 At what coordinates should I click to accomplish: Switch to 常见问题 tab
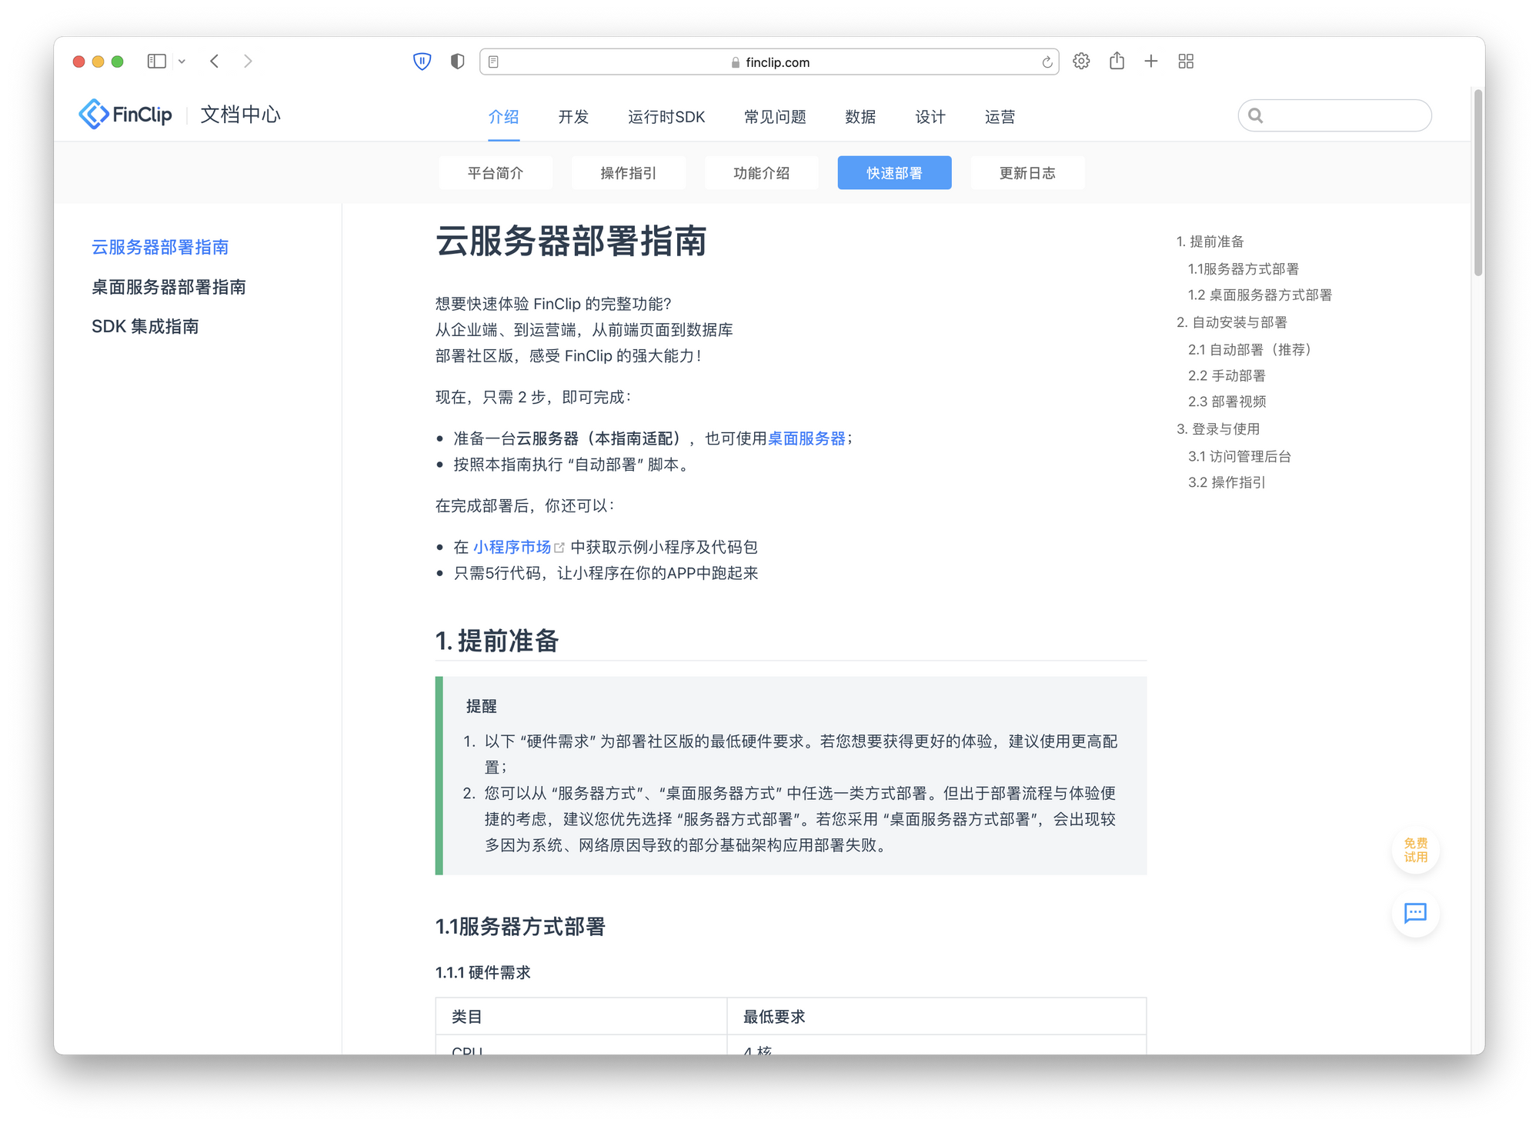point(775,117)
